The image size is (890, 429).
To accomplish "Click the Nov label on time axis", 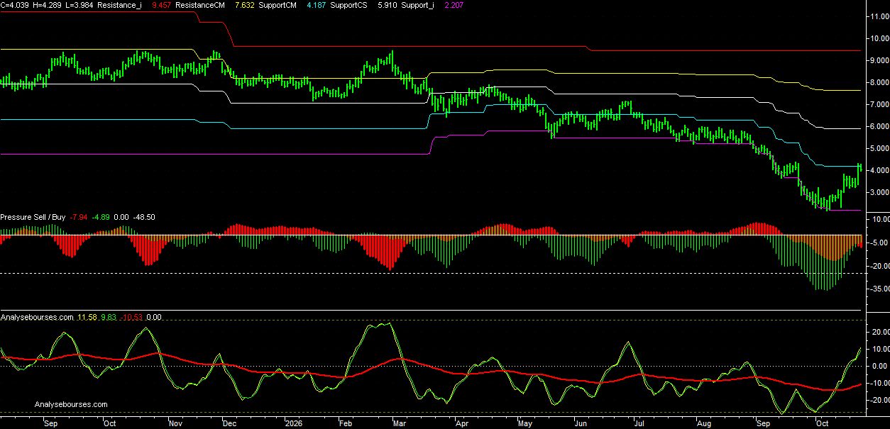I will tap(174, 423).
